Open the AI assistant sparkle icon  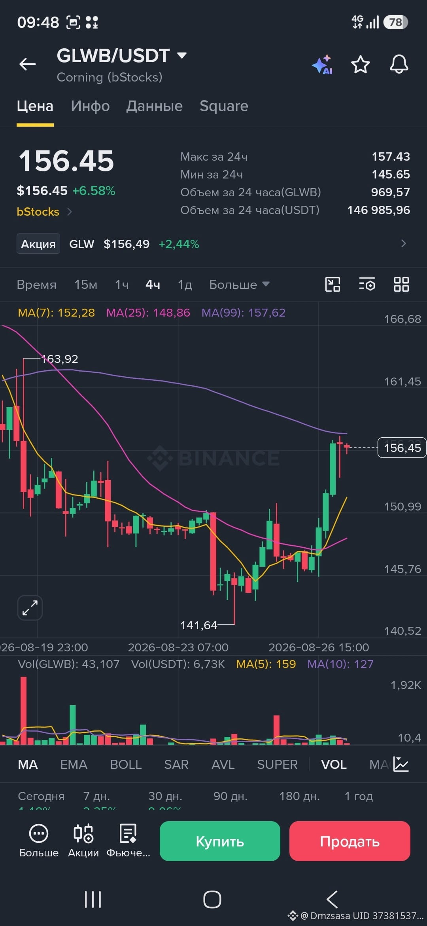(322, 65)
